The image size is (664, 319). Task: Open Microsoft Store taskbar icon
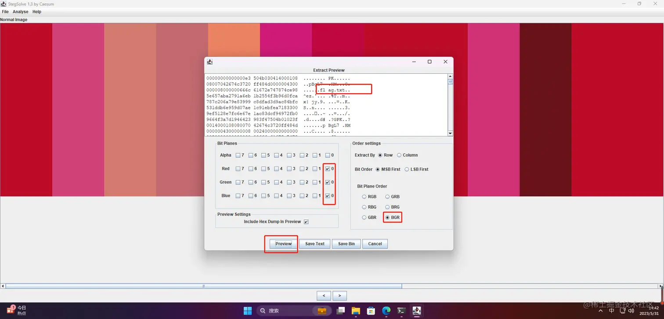[x=371, y=311]
